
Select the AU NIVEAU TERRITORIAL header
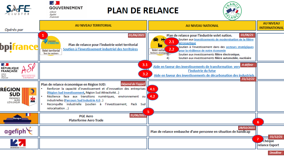(93, 26)
